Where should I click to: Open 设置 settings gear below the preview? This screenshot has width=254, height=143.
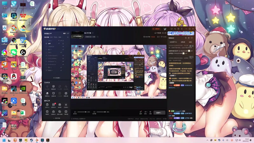pos(150,112)
